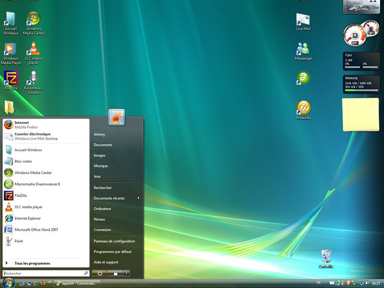This screenshot has height=288, width=384.
Task: Open the Jérémy personal folder
Action: click(x=117, y=134)
